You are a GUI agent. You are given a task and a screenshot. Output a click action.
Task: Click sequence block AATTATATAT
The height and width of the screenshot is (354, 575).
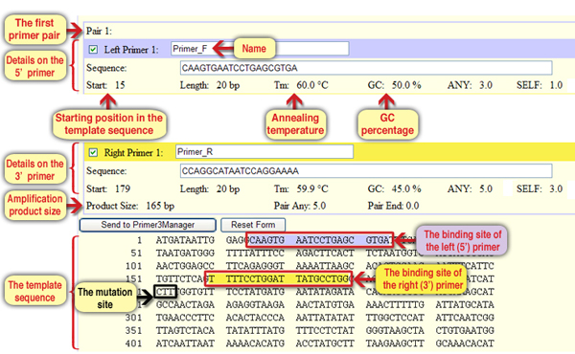coord(325,318)
